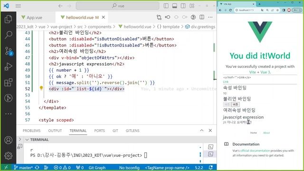The width and height of the screenshot is (304, 171).
Task: Click the master* branch in status bar
Action: tap(23, 168)
